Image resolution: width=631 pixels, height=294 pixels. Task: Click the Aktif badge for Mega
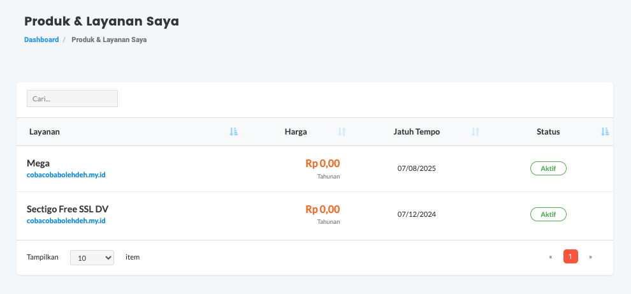548,168
